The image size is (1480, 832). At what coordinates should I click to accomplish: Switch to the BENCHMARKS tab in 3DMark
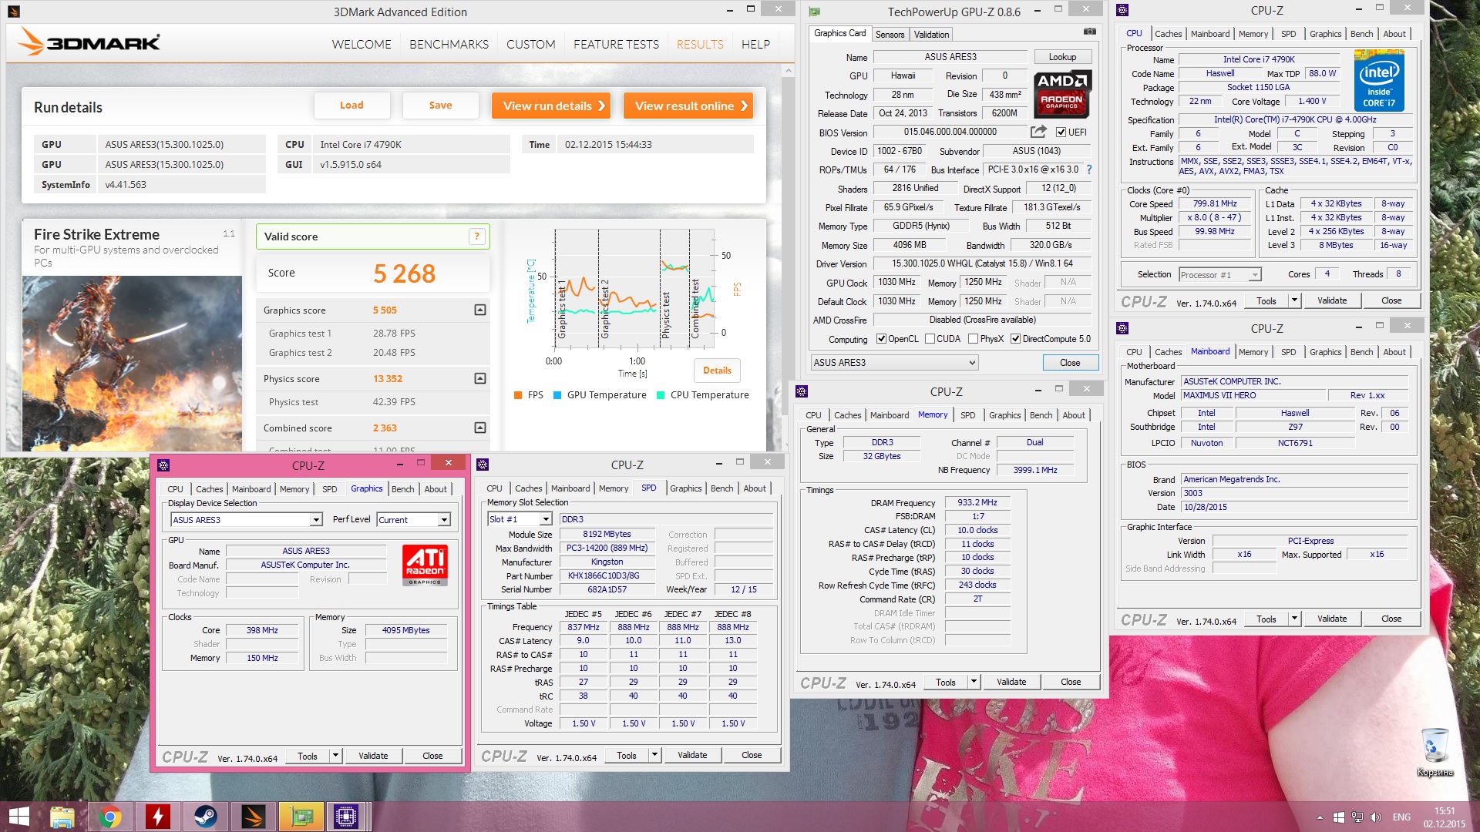(449, 44)
